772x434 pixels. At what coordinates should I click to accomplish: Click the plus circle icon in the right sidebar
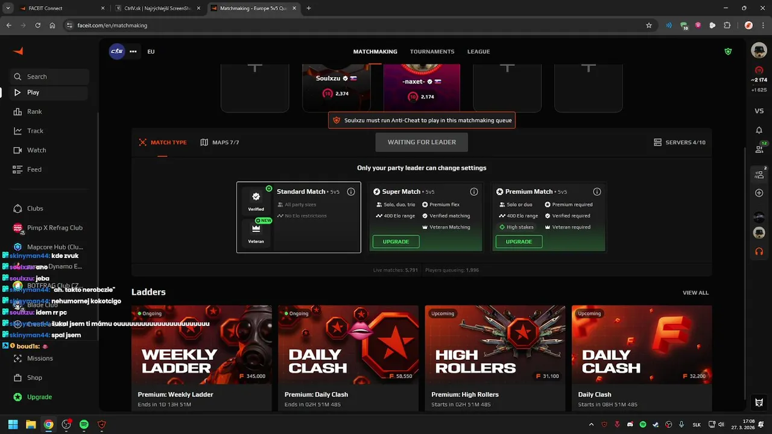tap(759, 193)
